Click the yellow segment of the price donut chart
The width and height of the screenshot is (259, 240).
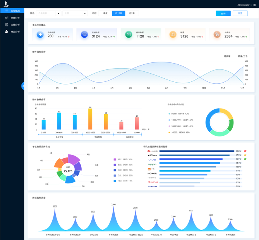pyautogui.click(x=228, y=113)
